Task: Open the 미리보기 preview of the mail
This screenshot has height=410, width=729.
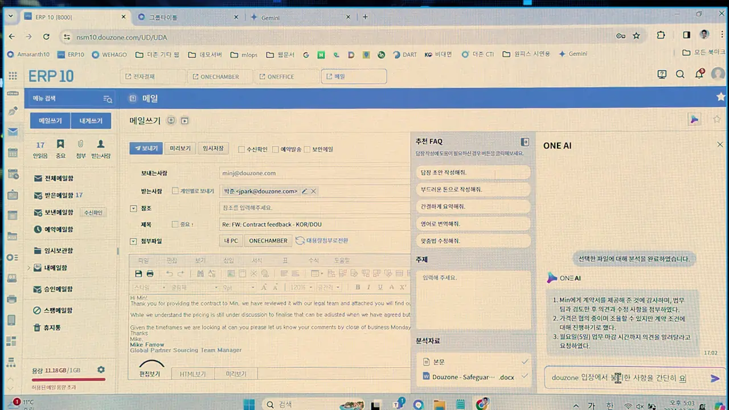Action: (x=181, y=149)
